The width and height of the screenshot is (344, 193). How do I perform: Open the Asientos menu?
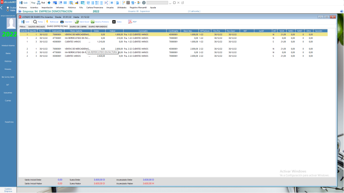click(34, 8)
